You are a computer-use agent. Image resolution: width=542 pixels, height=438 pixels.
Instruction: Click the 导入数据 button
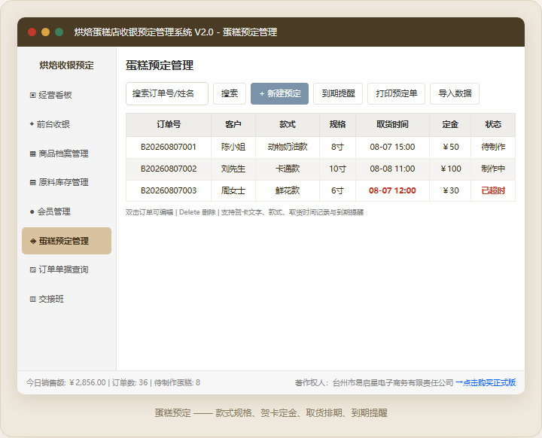tap(455, 93)
